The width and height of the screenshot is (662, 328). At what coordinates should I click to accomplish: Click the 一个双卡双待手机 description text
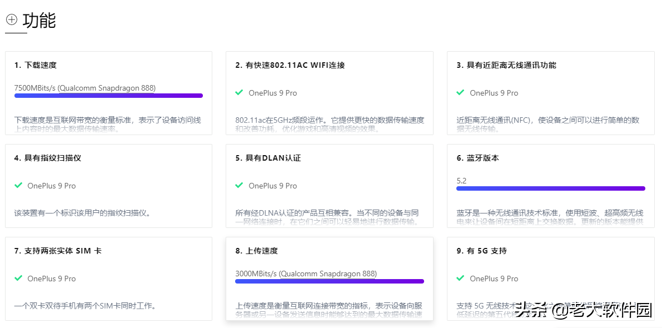point(85,306)
